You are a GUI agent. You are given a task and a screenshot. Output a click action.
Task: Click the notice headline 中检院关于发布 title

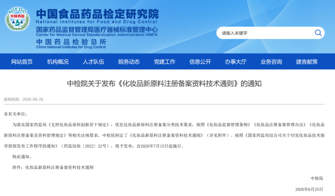[164, 84]
